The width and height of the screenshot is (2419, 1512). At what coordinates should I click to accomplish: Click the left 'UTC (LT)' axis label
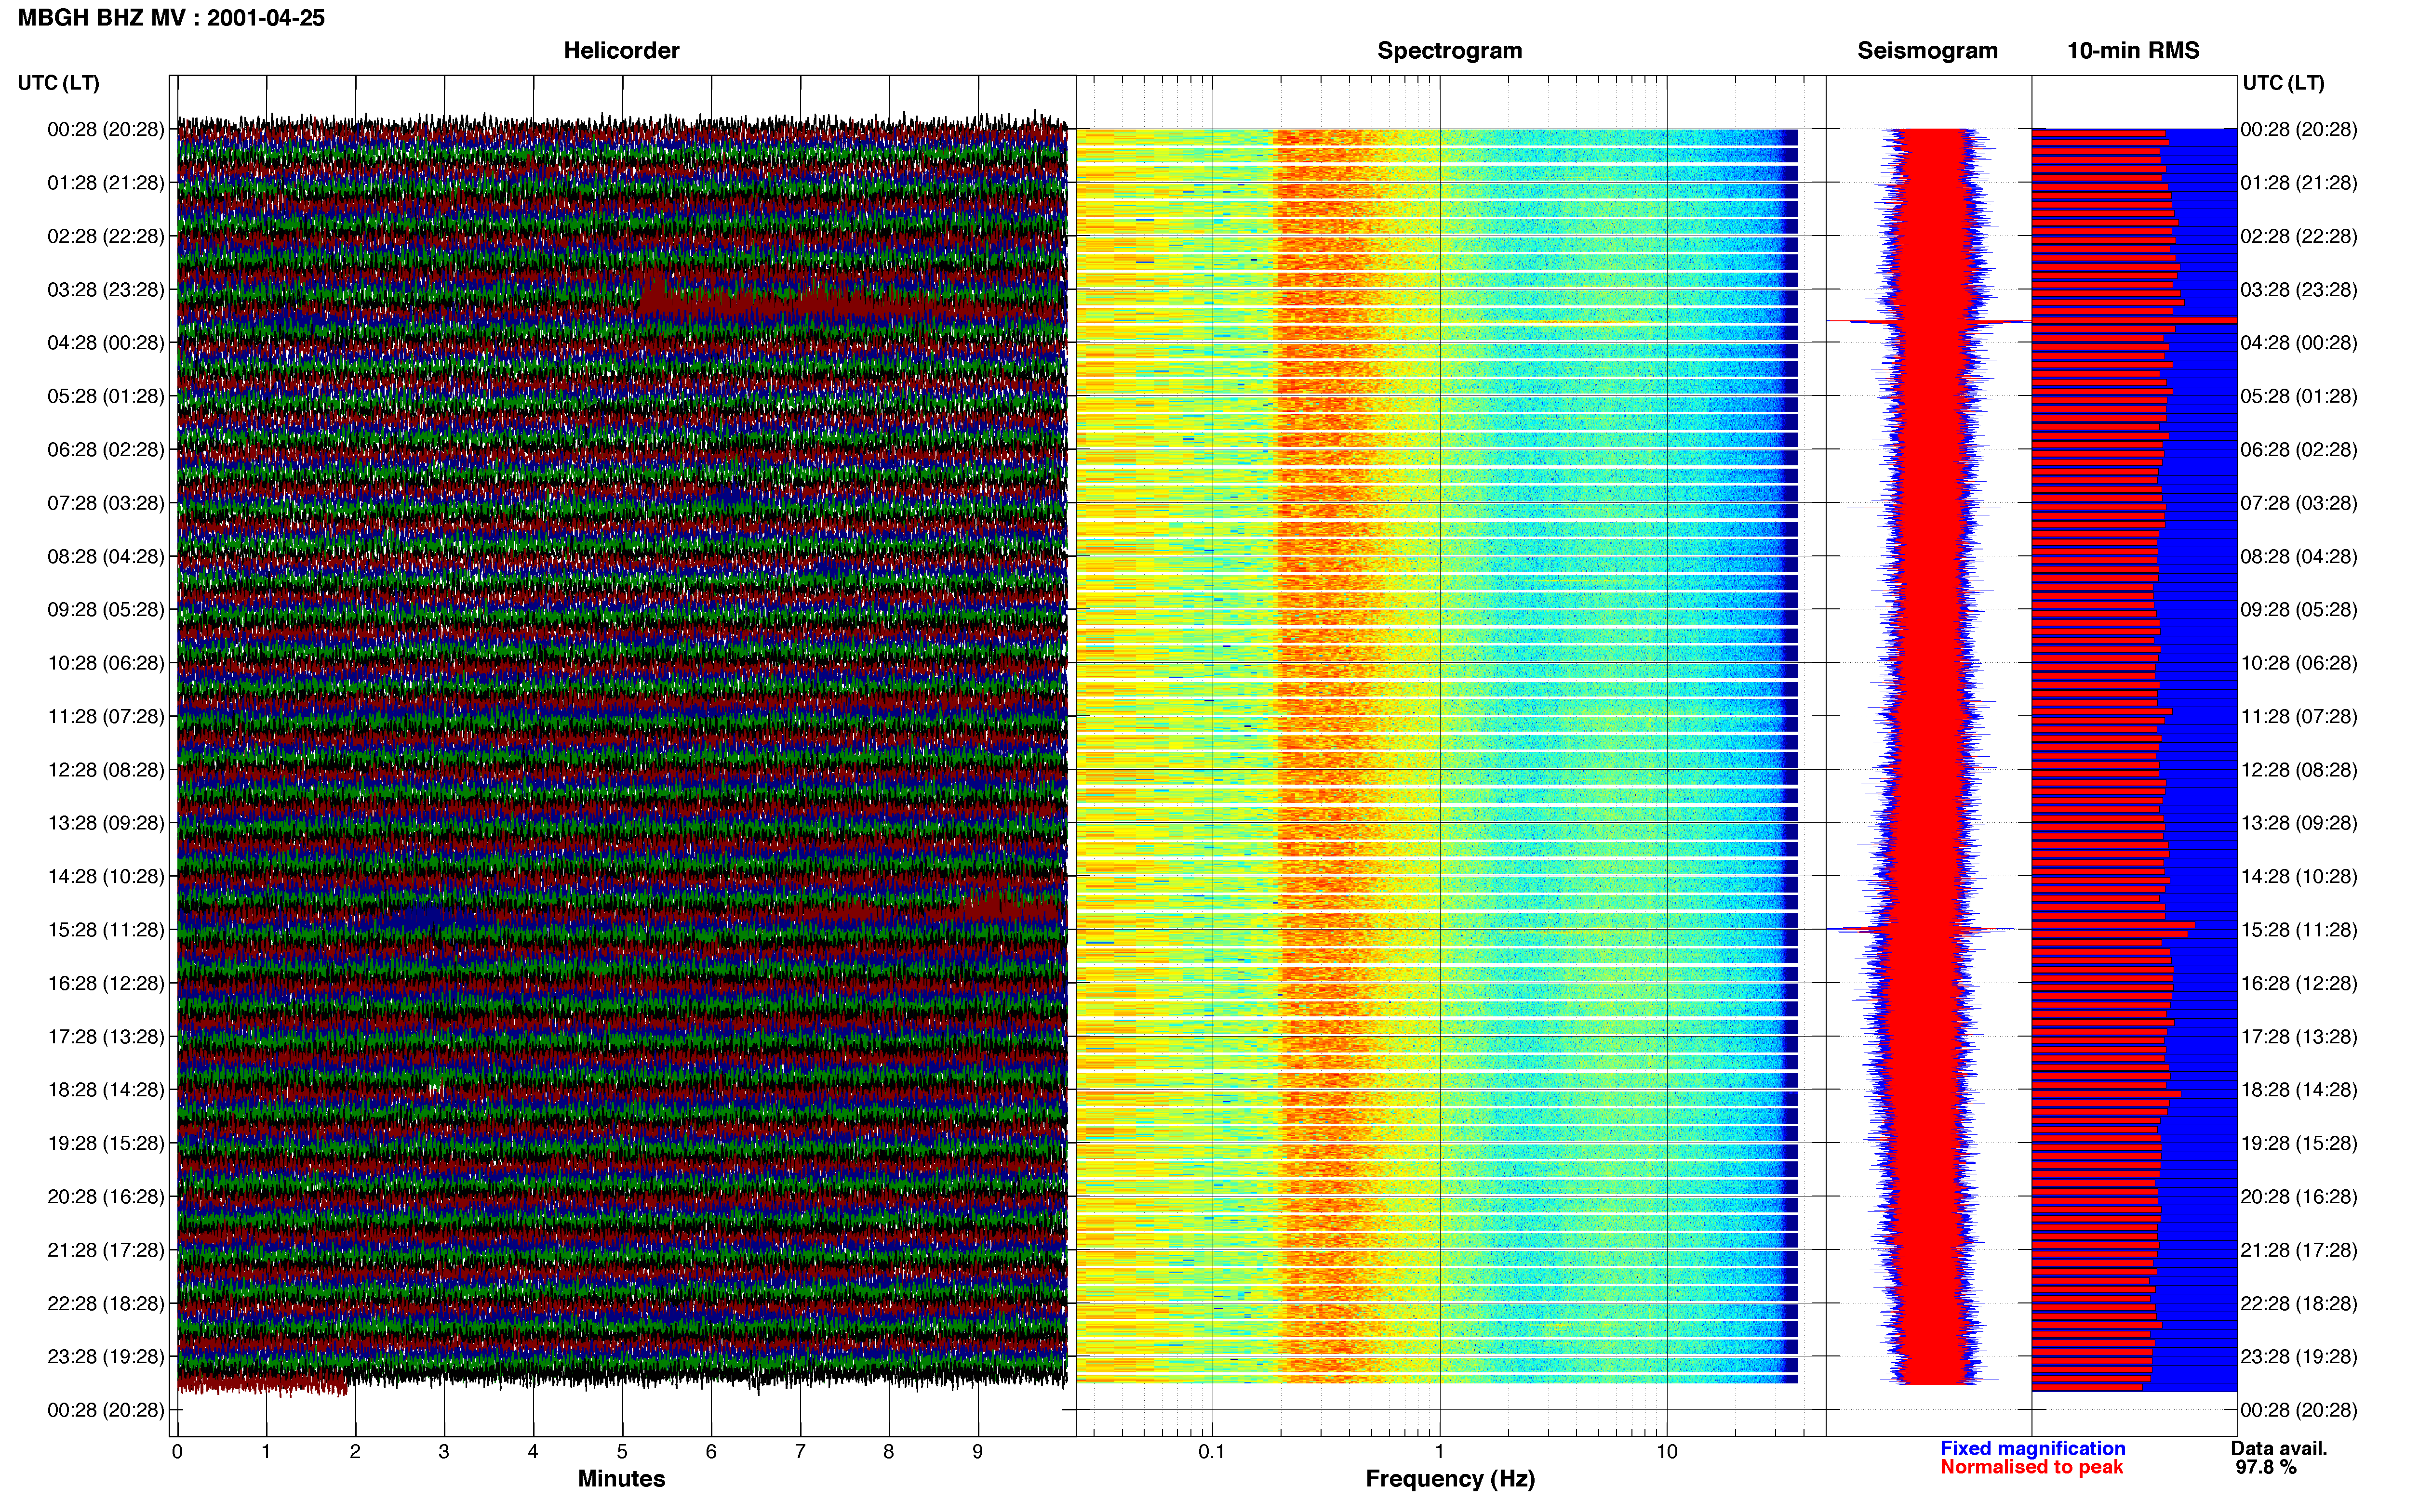pyautogui.click(x=59, y=83)
